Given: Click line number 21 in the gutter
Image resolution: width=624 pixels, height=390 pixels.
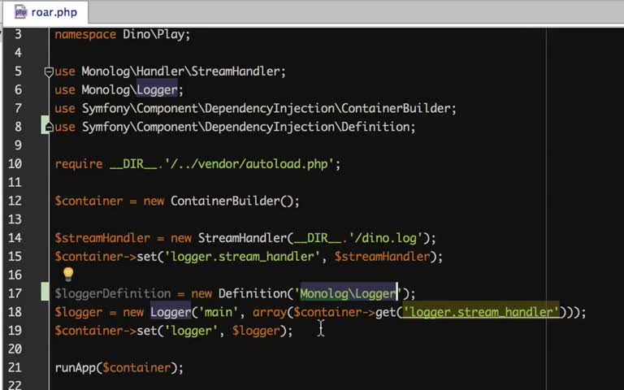Looking at the screenshot, I should click(x=15, y=367).
